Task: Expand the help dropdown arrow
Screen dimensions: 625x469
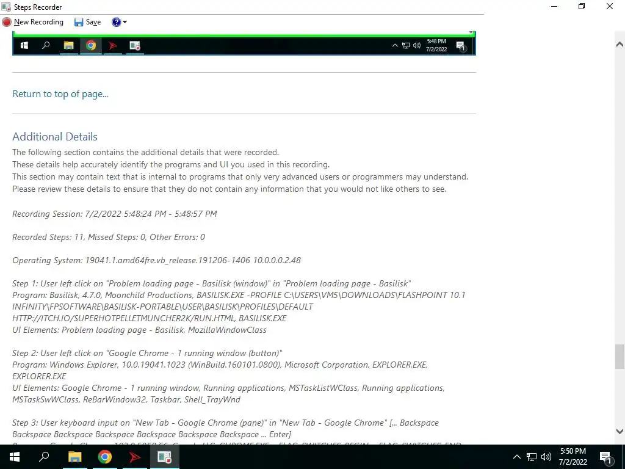Action: click(125, 22)
